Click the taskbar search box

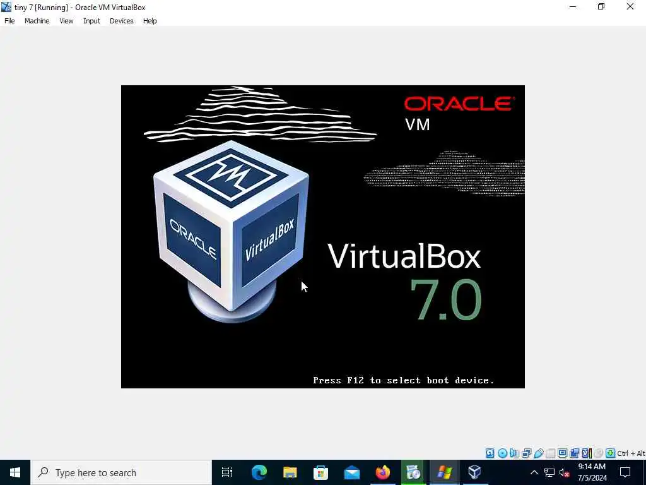point(121,472)
